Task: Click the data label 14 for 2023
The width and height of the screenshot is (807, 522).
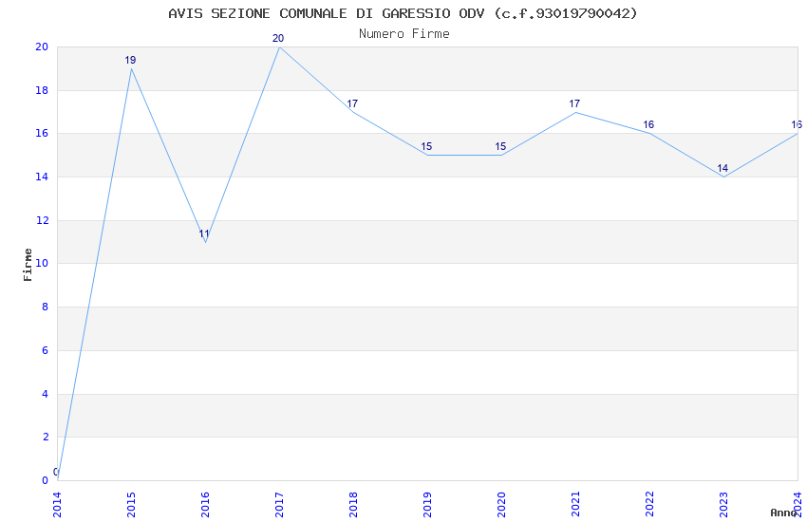Action: click(x=723, y=169)
